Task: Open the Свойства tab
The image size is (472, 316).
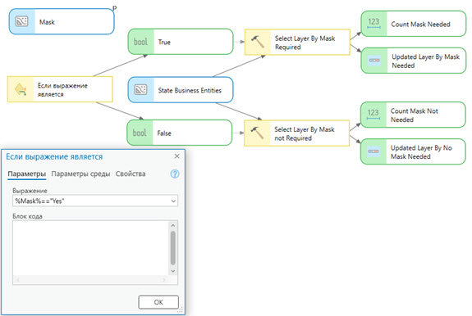Action: [x=131, y=174]
